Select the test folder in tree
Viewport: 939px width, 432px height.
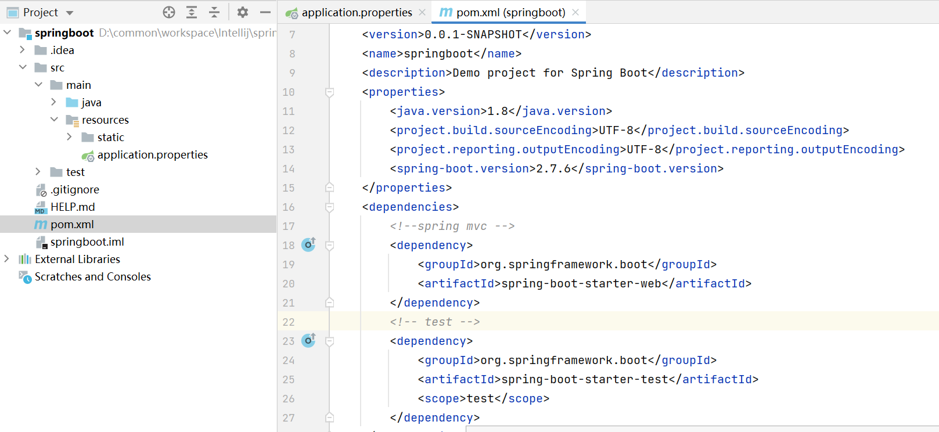[x=75, y=172]
